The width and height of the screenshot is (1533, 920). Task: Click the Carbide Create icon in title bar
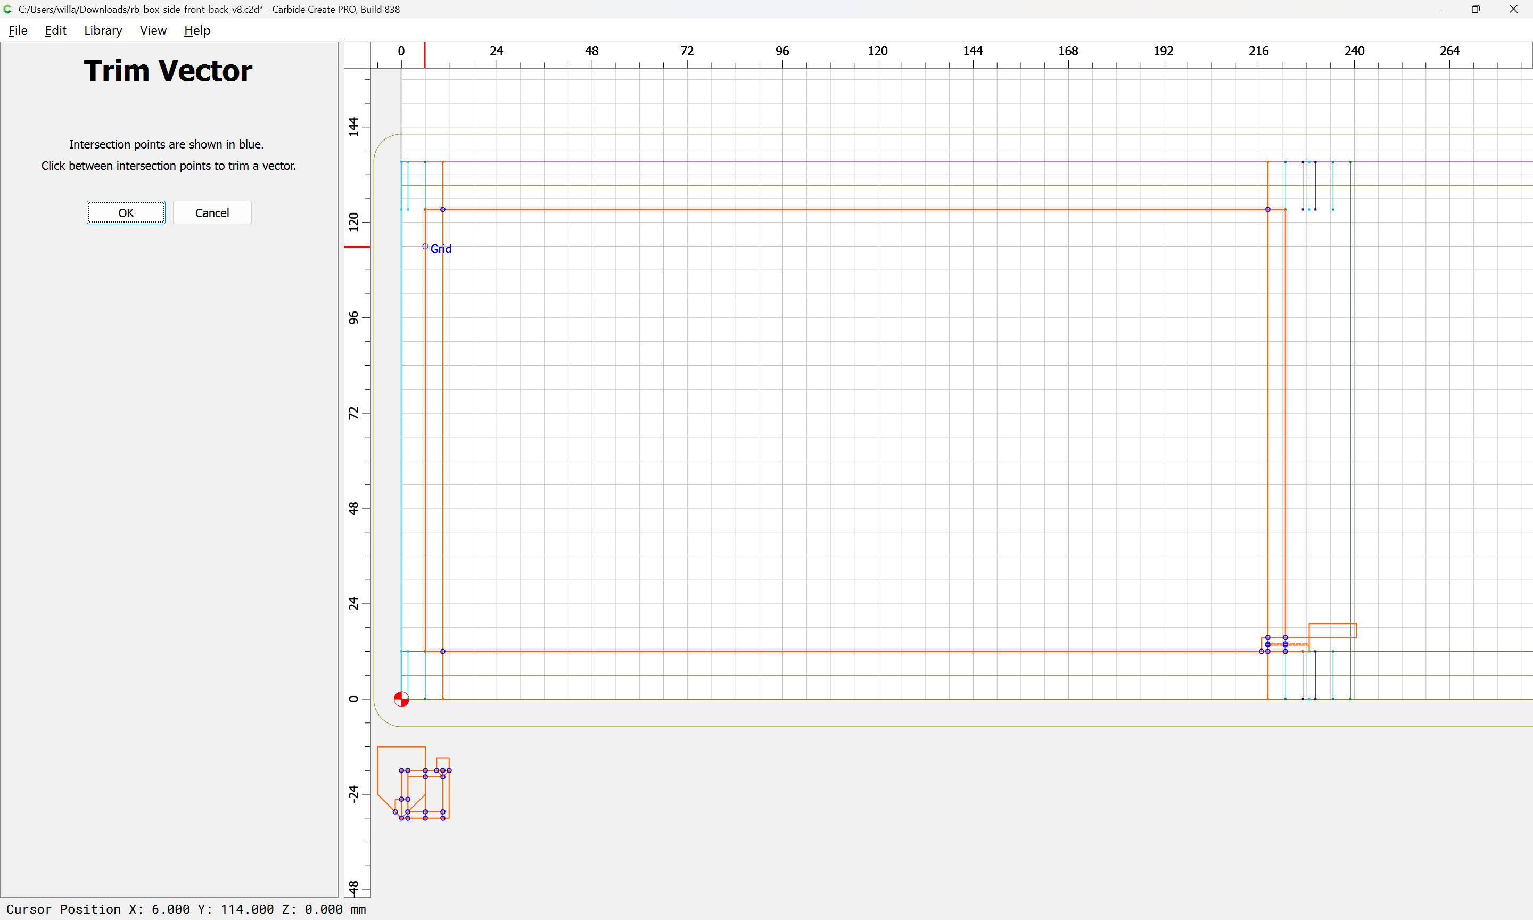click(7, 9)
